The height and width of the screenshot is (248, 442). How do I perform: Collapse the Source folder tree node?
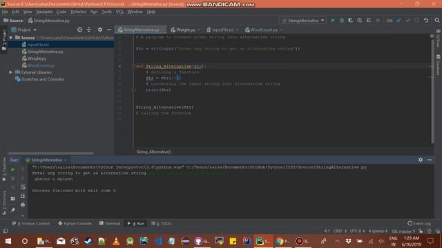pos(11,38)
